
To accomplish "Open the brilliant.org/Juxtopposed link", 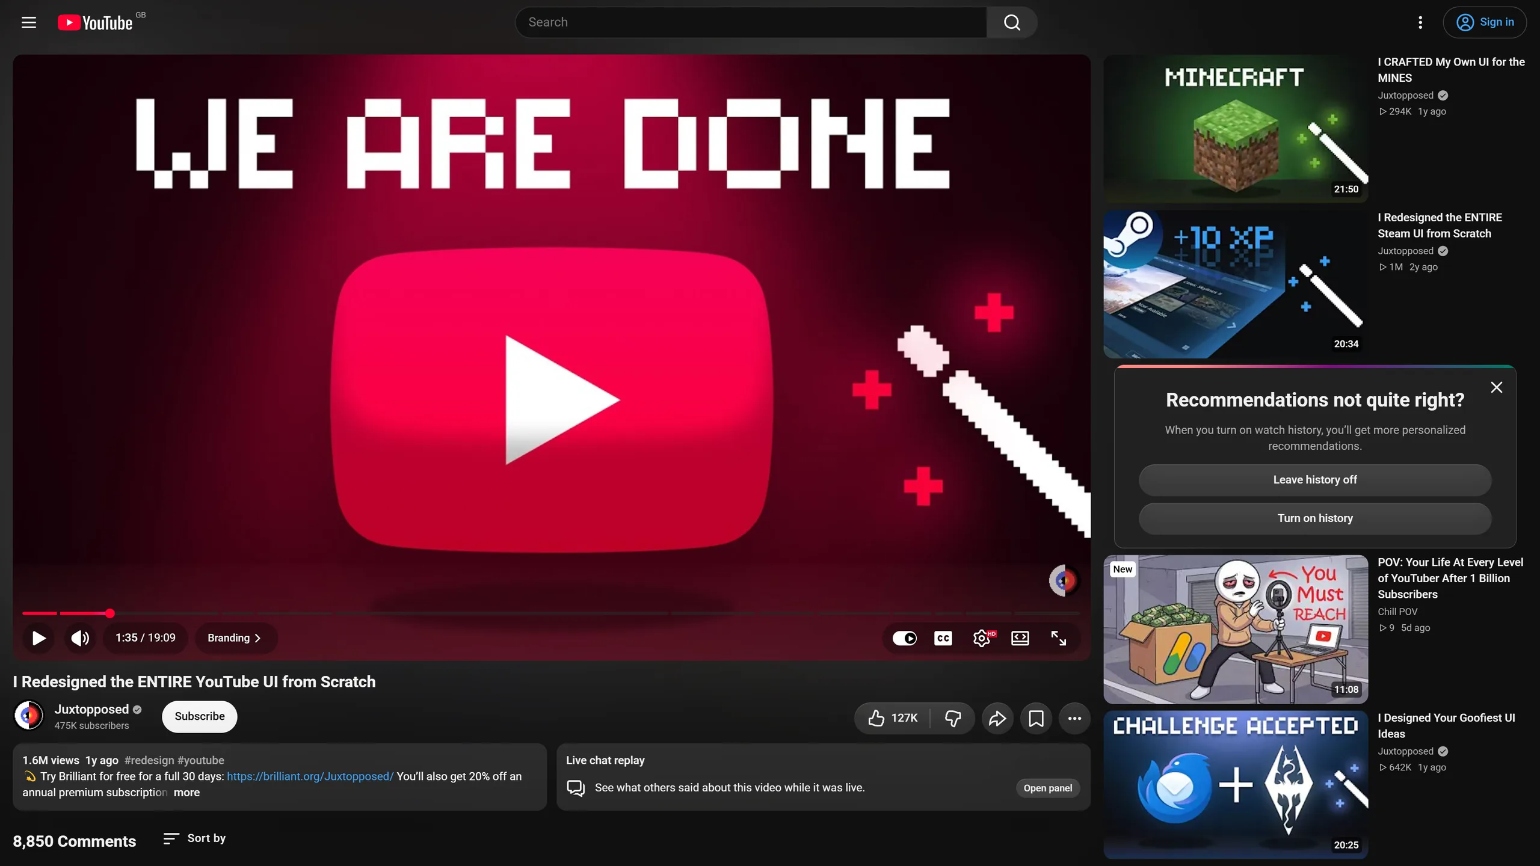I will 310,776.
